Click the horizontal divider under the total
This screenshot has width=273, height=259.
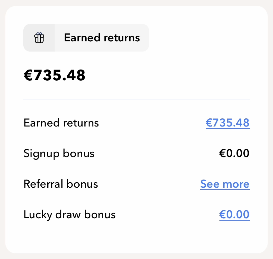136,100
